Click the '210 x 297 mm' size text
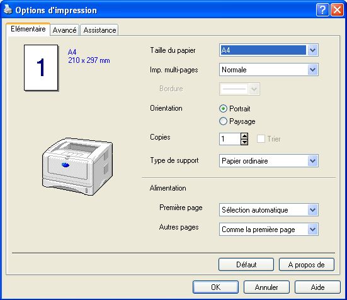Screen dimensions: 347x300 (x=89, y=60)
